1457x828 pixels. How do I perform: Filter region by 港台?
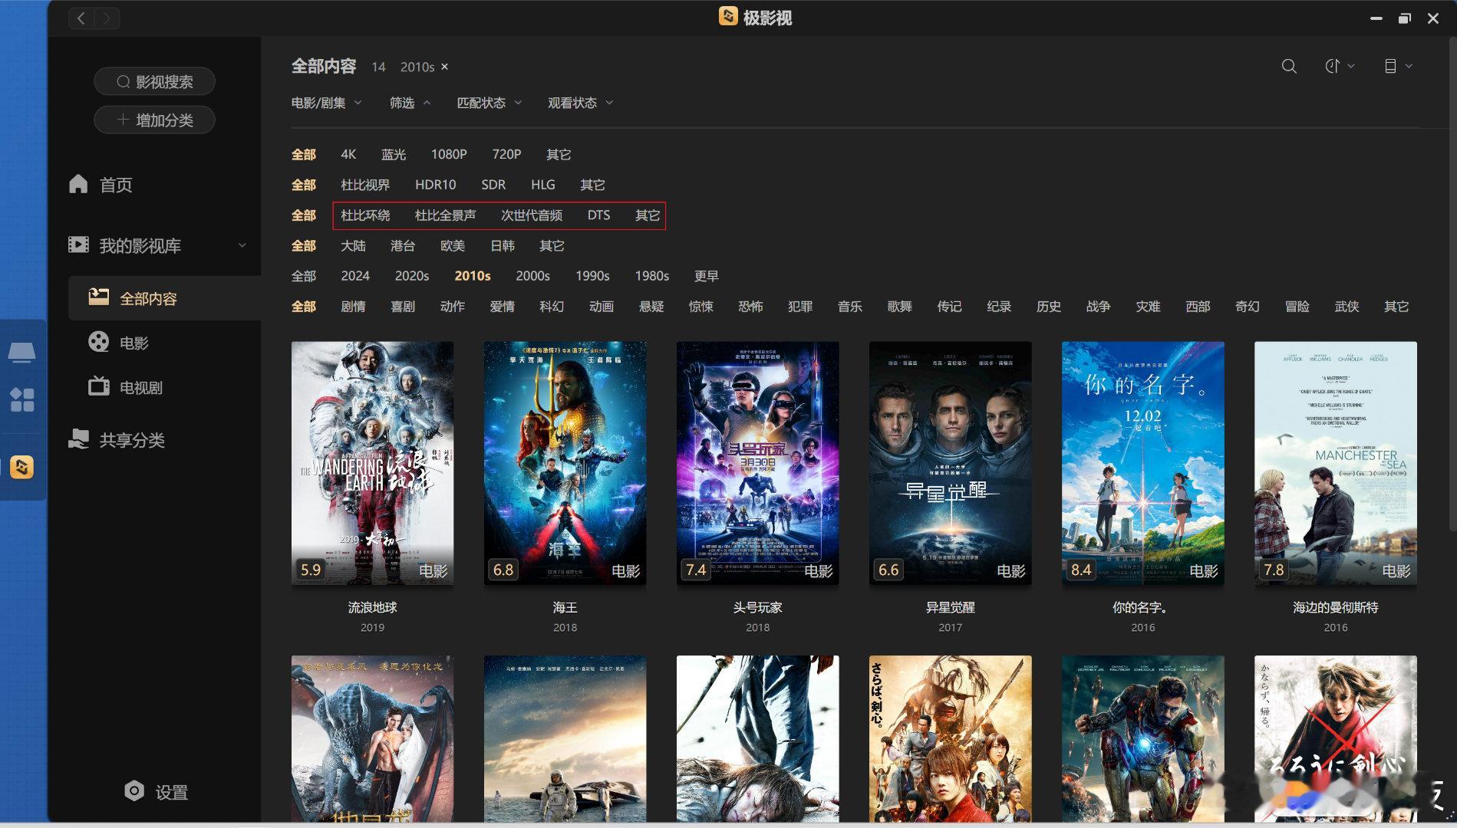pyautogui.click(x=403, y=245)
